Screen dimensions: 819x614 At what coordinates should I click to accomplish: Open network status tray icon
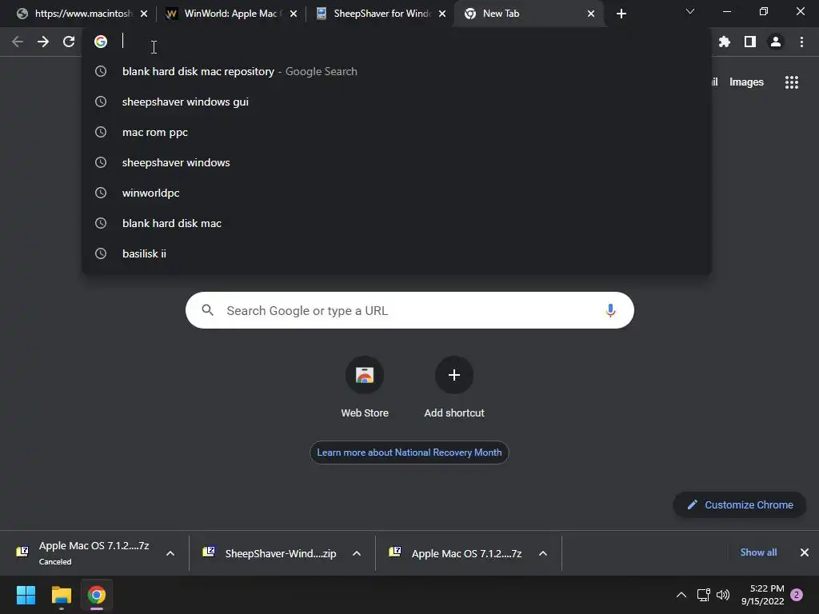point(704,595)
